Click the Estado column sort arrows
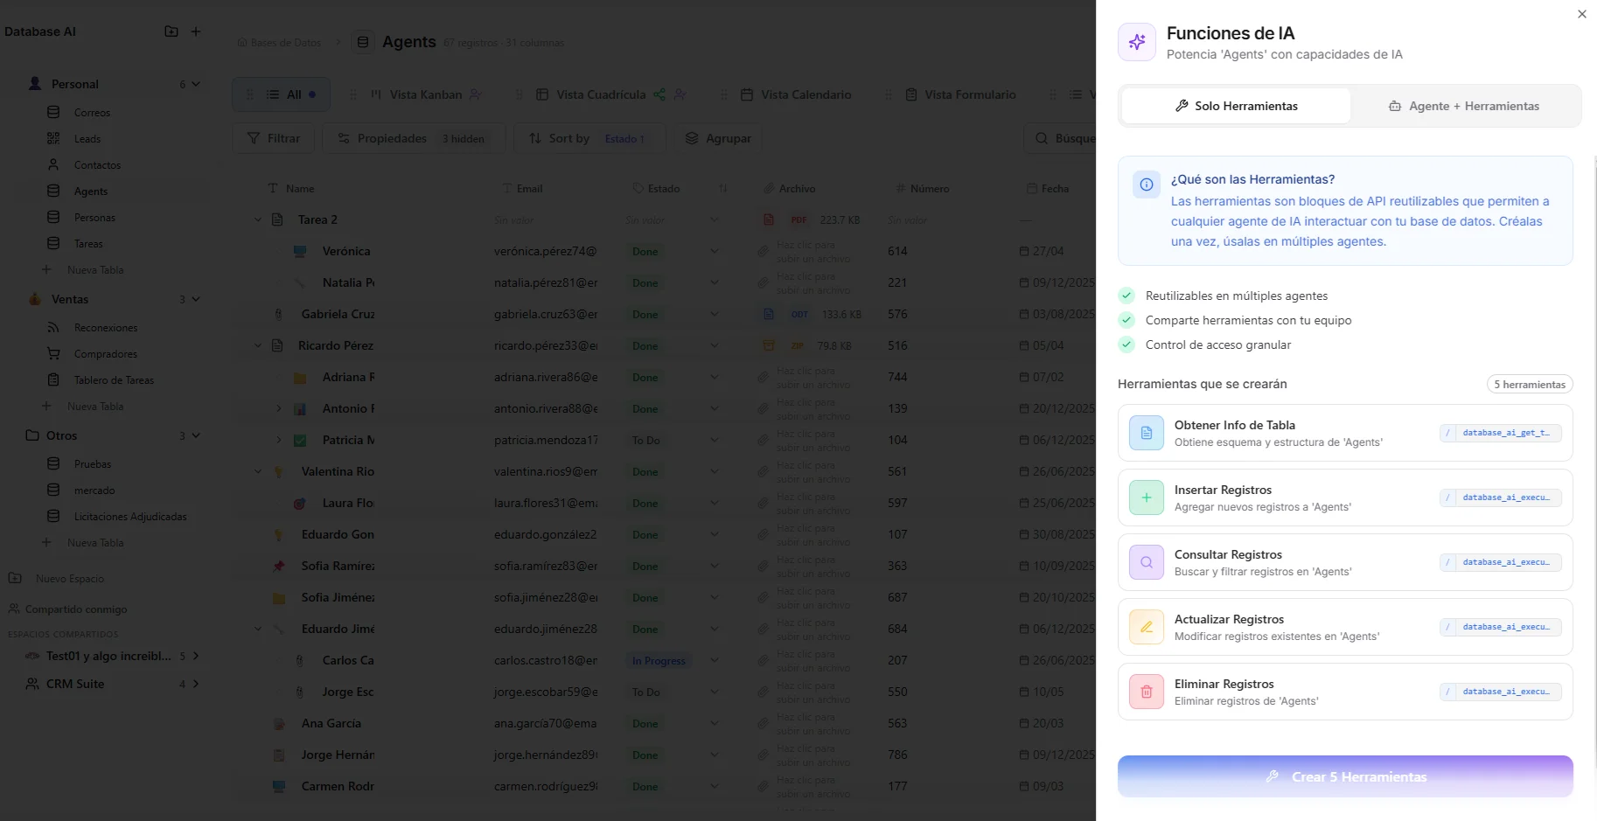Screen dimensions: 1597x821 [723, 189]
